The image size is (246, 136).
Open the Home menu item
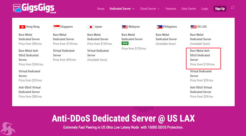click(x=101, y=9)
